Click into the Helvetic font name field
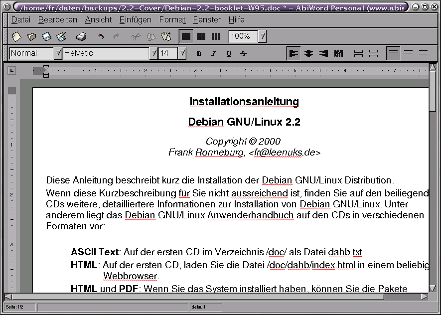This screenshot has height=315, width=441. tap(106, 53)
